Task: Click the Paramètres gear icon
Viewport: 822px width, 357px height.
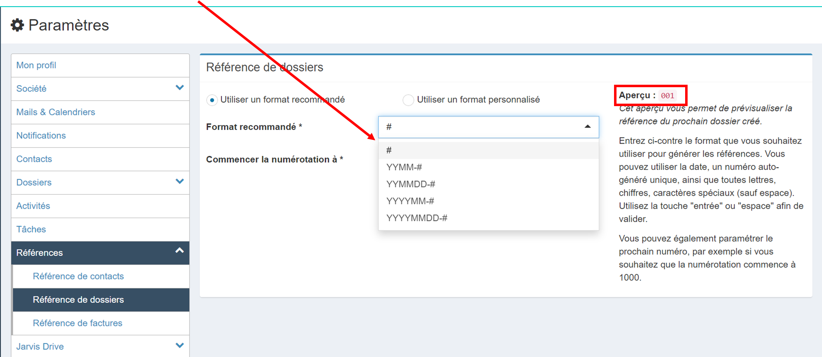Action: tap(17, 25)
